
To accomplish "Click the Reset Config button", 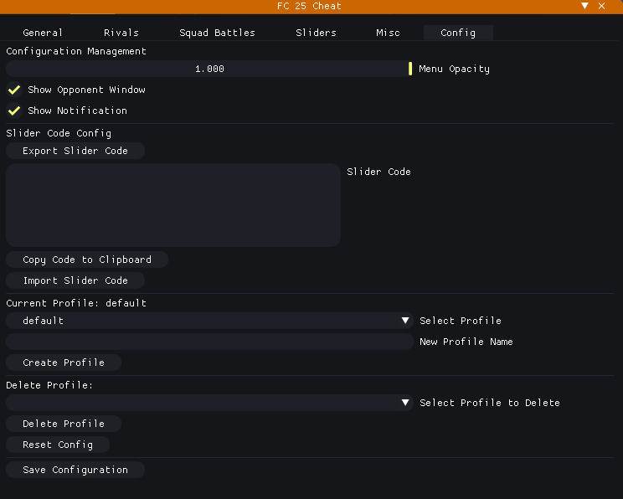I will [58, 445].
